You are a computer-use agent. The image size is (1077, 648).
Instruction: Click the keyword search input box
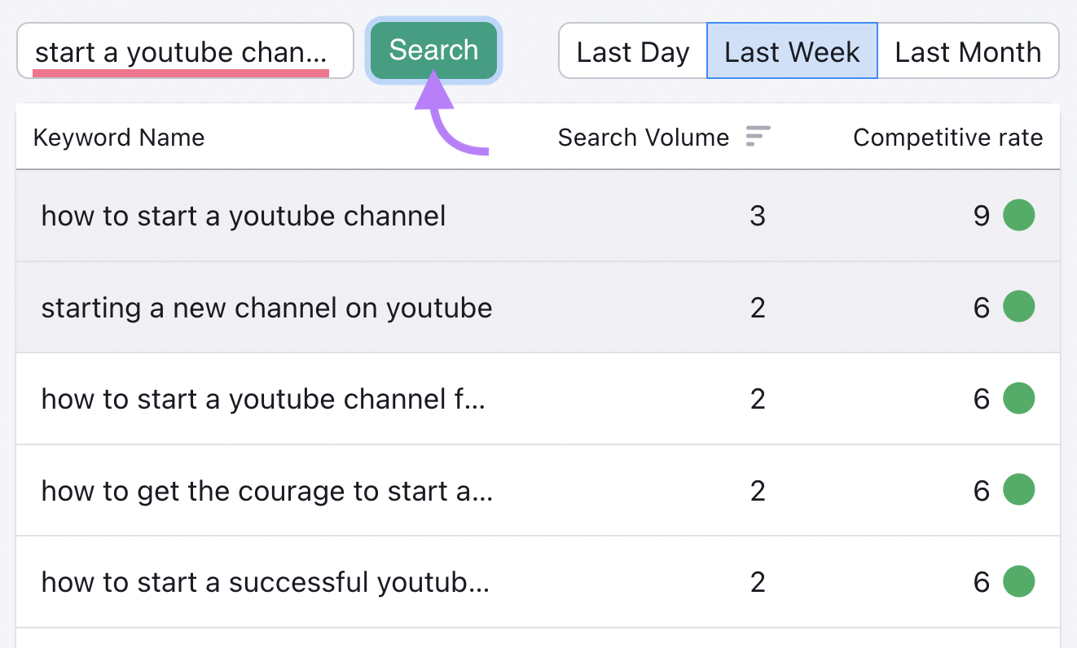pos(184,50)
